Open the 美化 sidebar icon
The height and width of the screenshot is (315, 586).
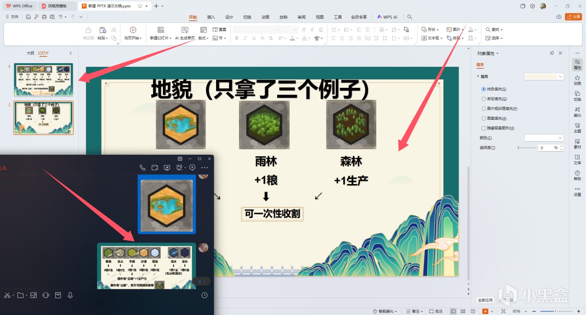click(577, 112)
